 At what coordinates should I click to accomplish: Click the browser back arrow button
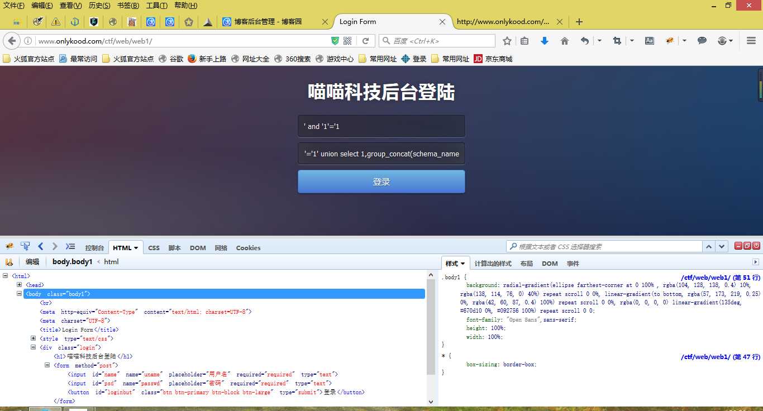click(x=12, y=41)
